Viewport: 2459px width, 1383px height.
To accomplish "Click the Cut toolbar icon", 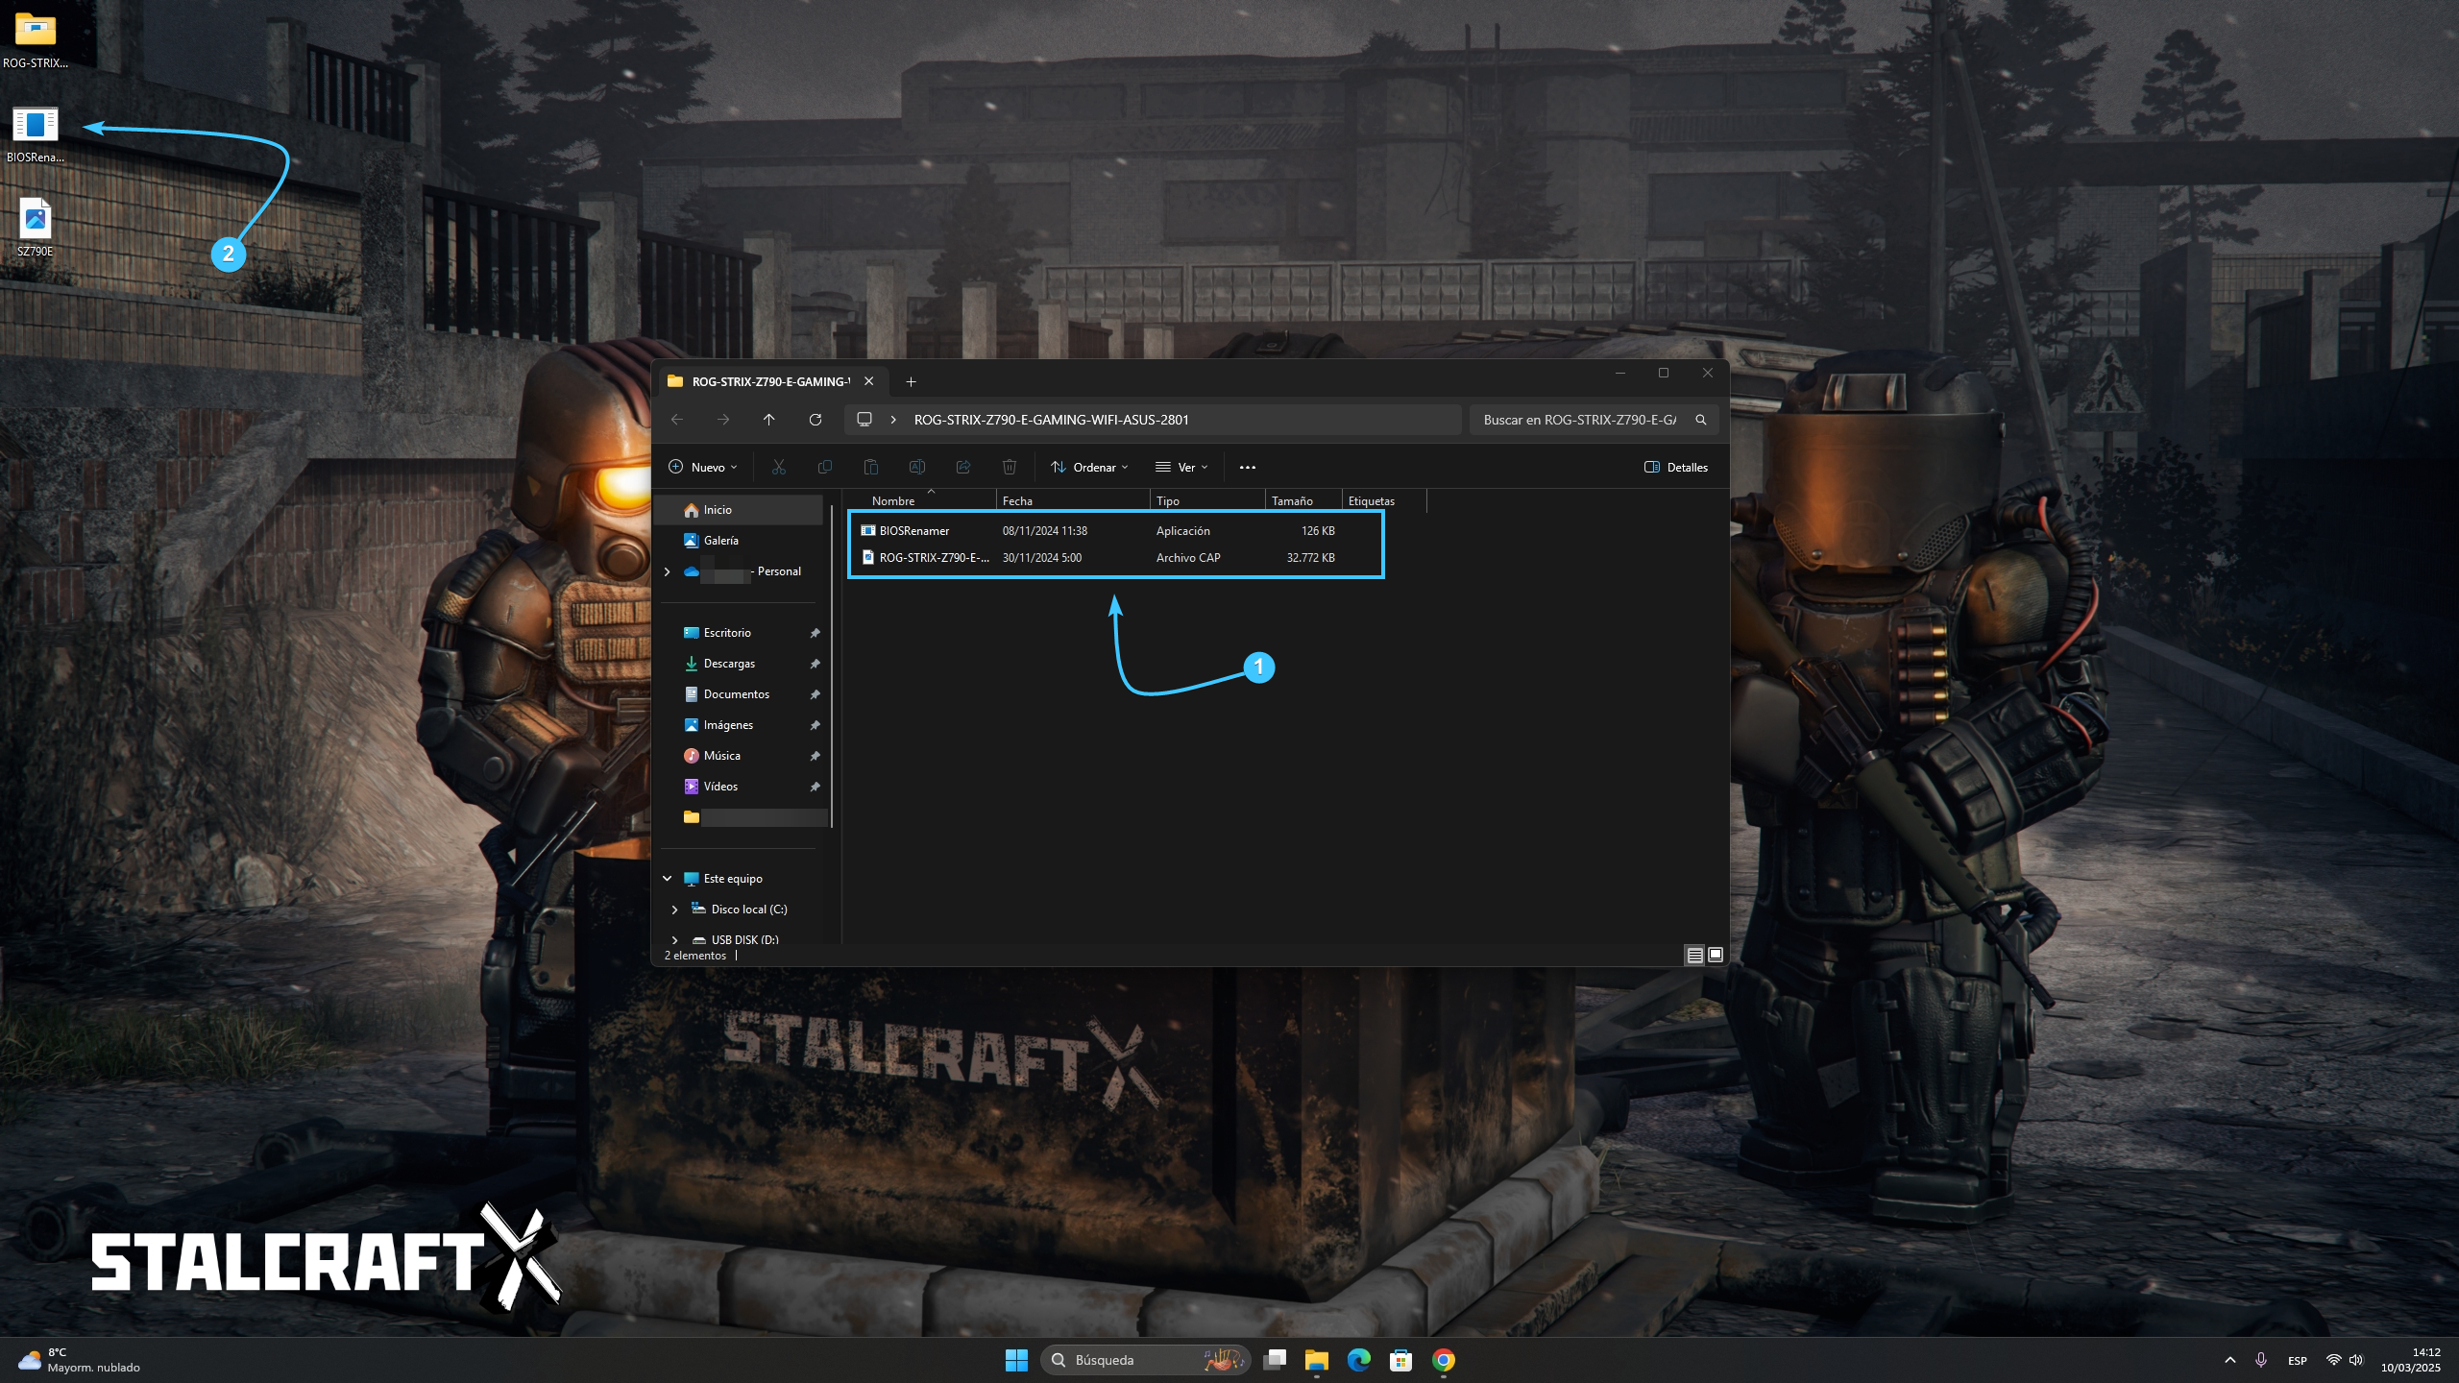I will point(779,468).
